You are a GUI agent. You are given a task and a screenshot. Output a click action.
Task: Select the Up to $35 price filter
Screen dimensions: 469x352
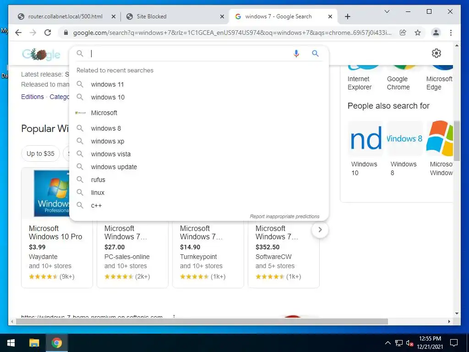pos(40,154)
